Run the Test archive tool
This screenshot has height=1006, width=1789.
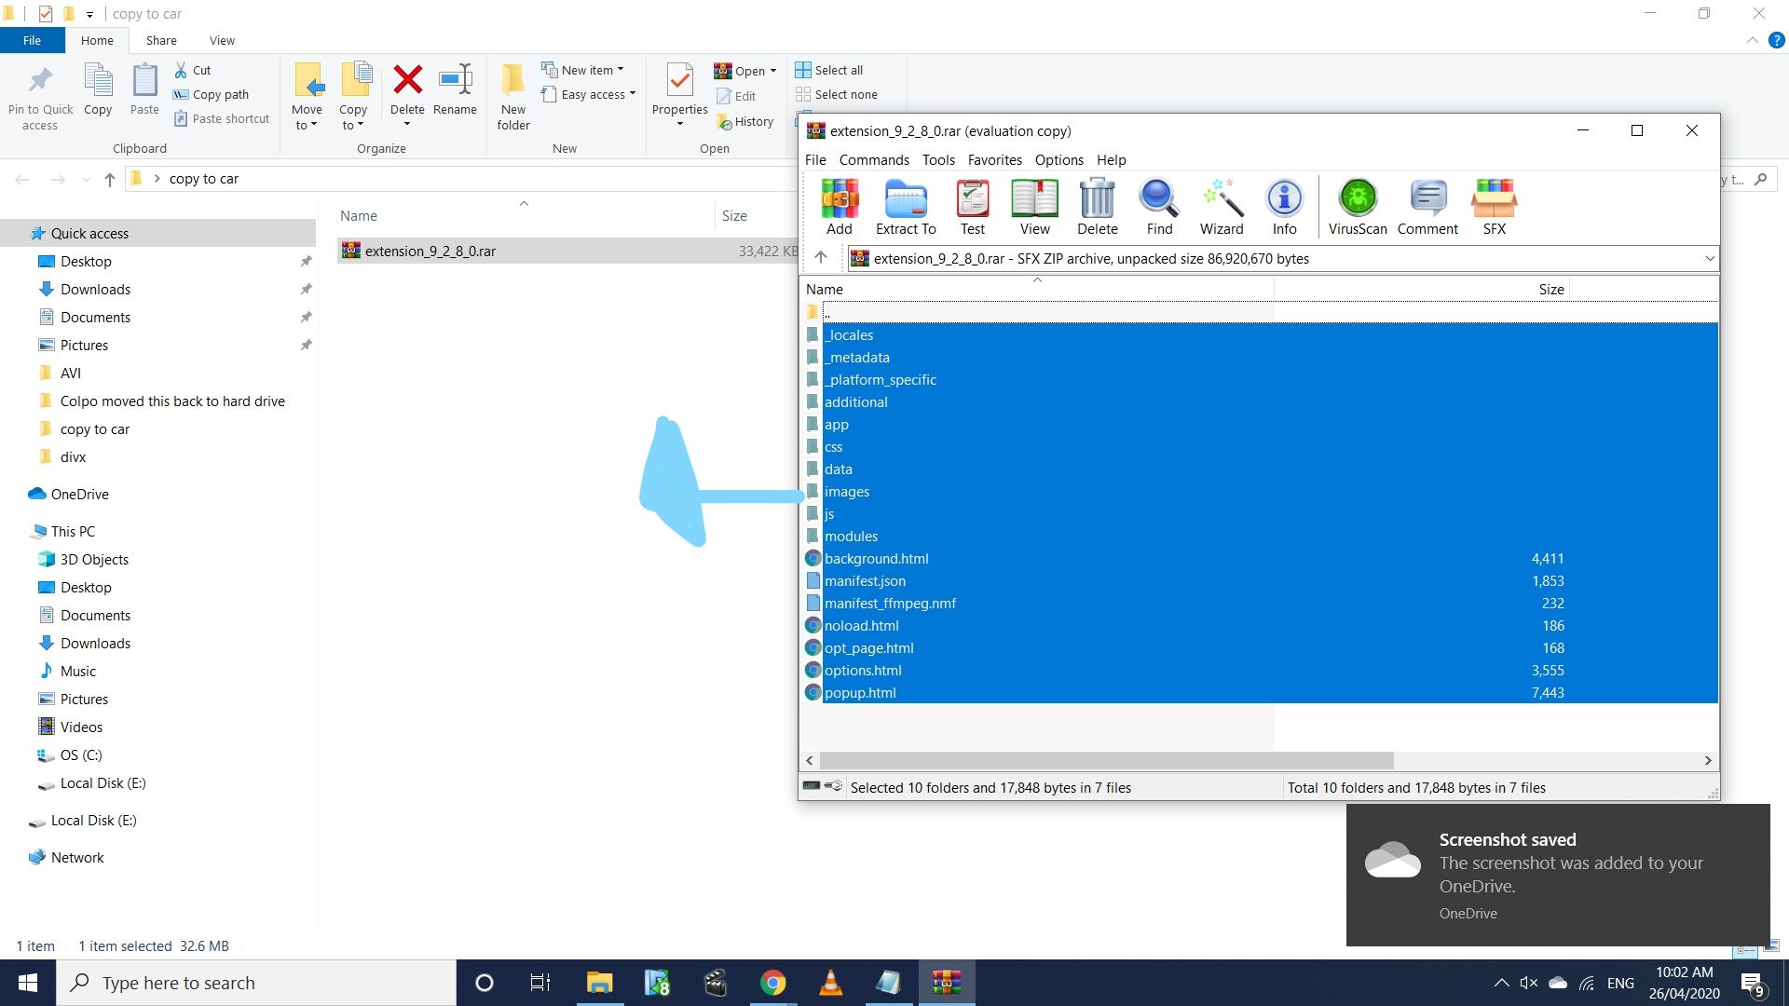point(972,206)
